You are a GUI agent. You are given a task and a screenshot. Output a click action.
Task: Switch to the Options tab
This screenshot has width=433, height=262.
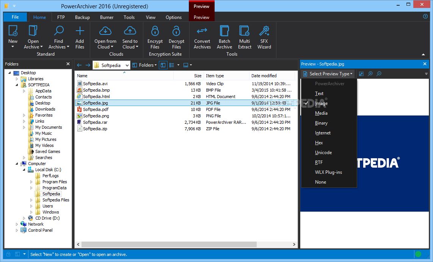(x=174, y=17)
